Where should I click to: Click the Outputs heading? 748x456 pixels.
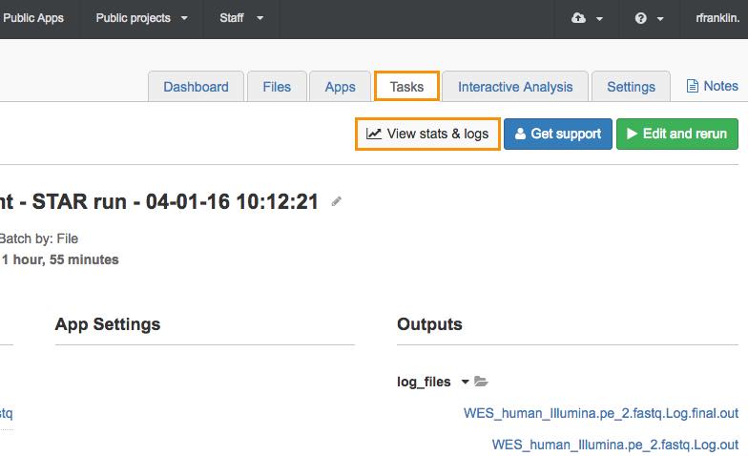(429, 324)
